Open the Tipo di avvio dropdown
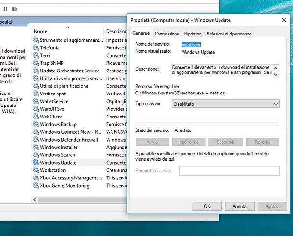Viewport: 293px width, 236px height. [x=226, y=104]
